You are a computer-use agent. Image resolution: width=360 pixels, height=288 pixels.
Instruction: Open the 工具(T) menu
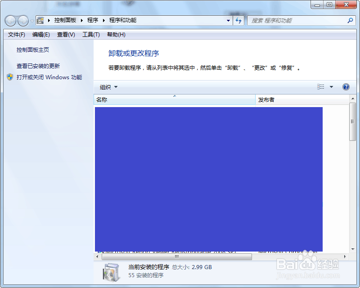coord(91,35)
